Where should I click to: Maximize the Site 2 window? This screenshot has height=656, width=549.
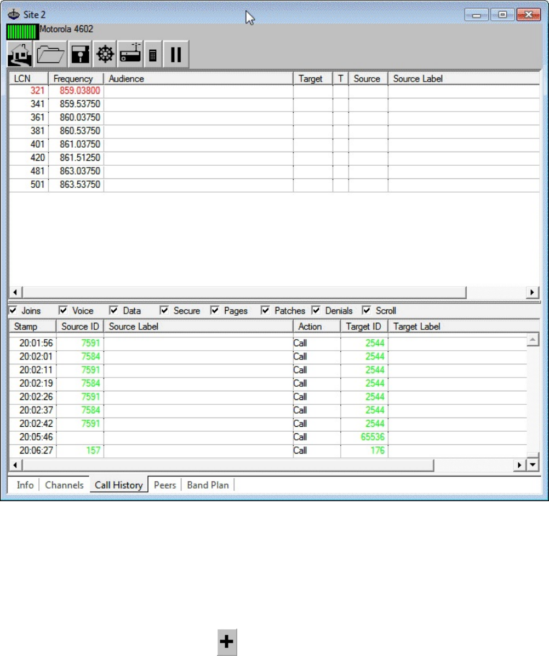(x=502, y=15)
